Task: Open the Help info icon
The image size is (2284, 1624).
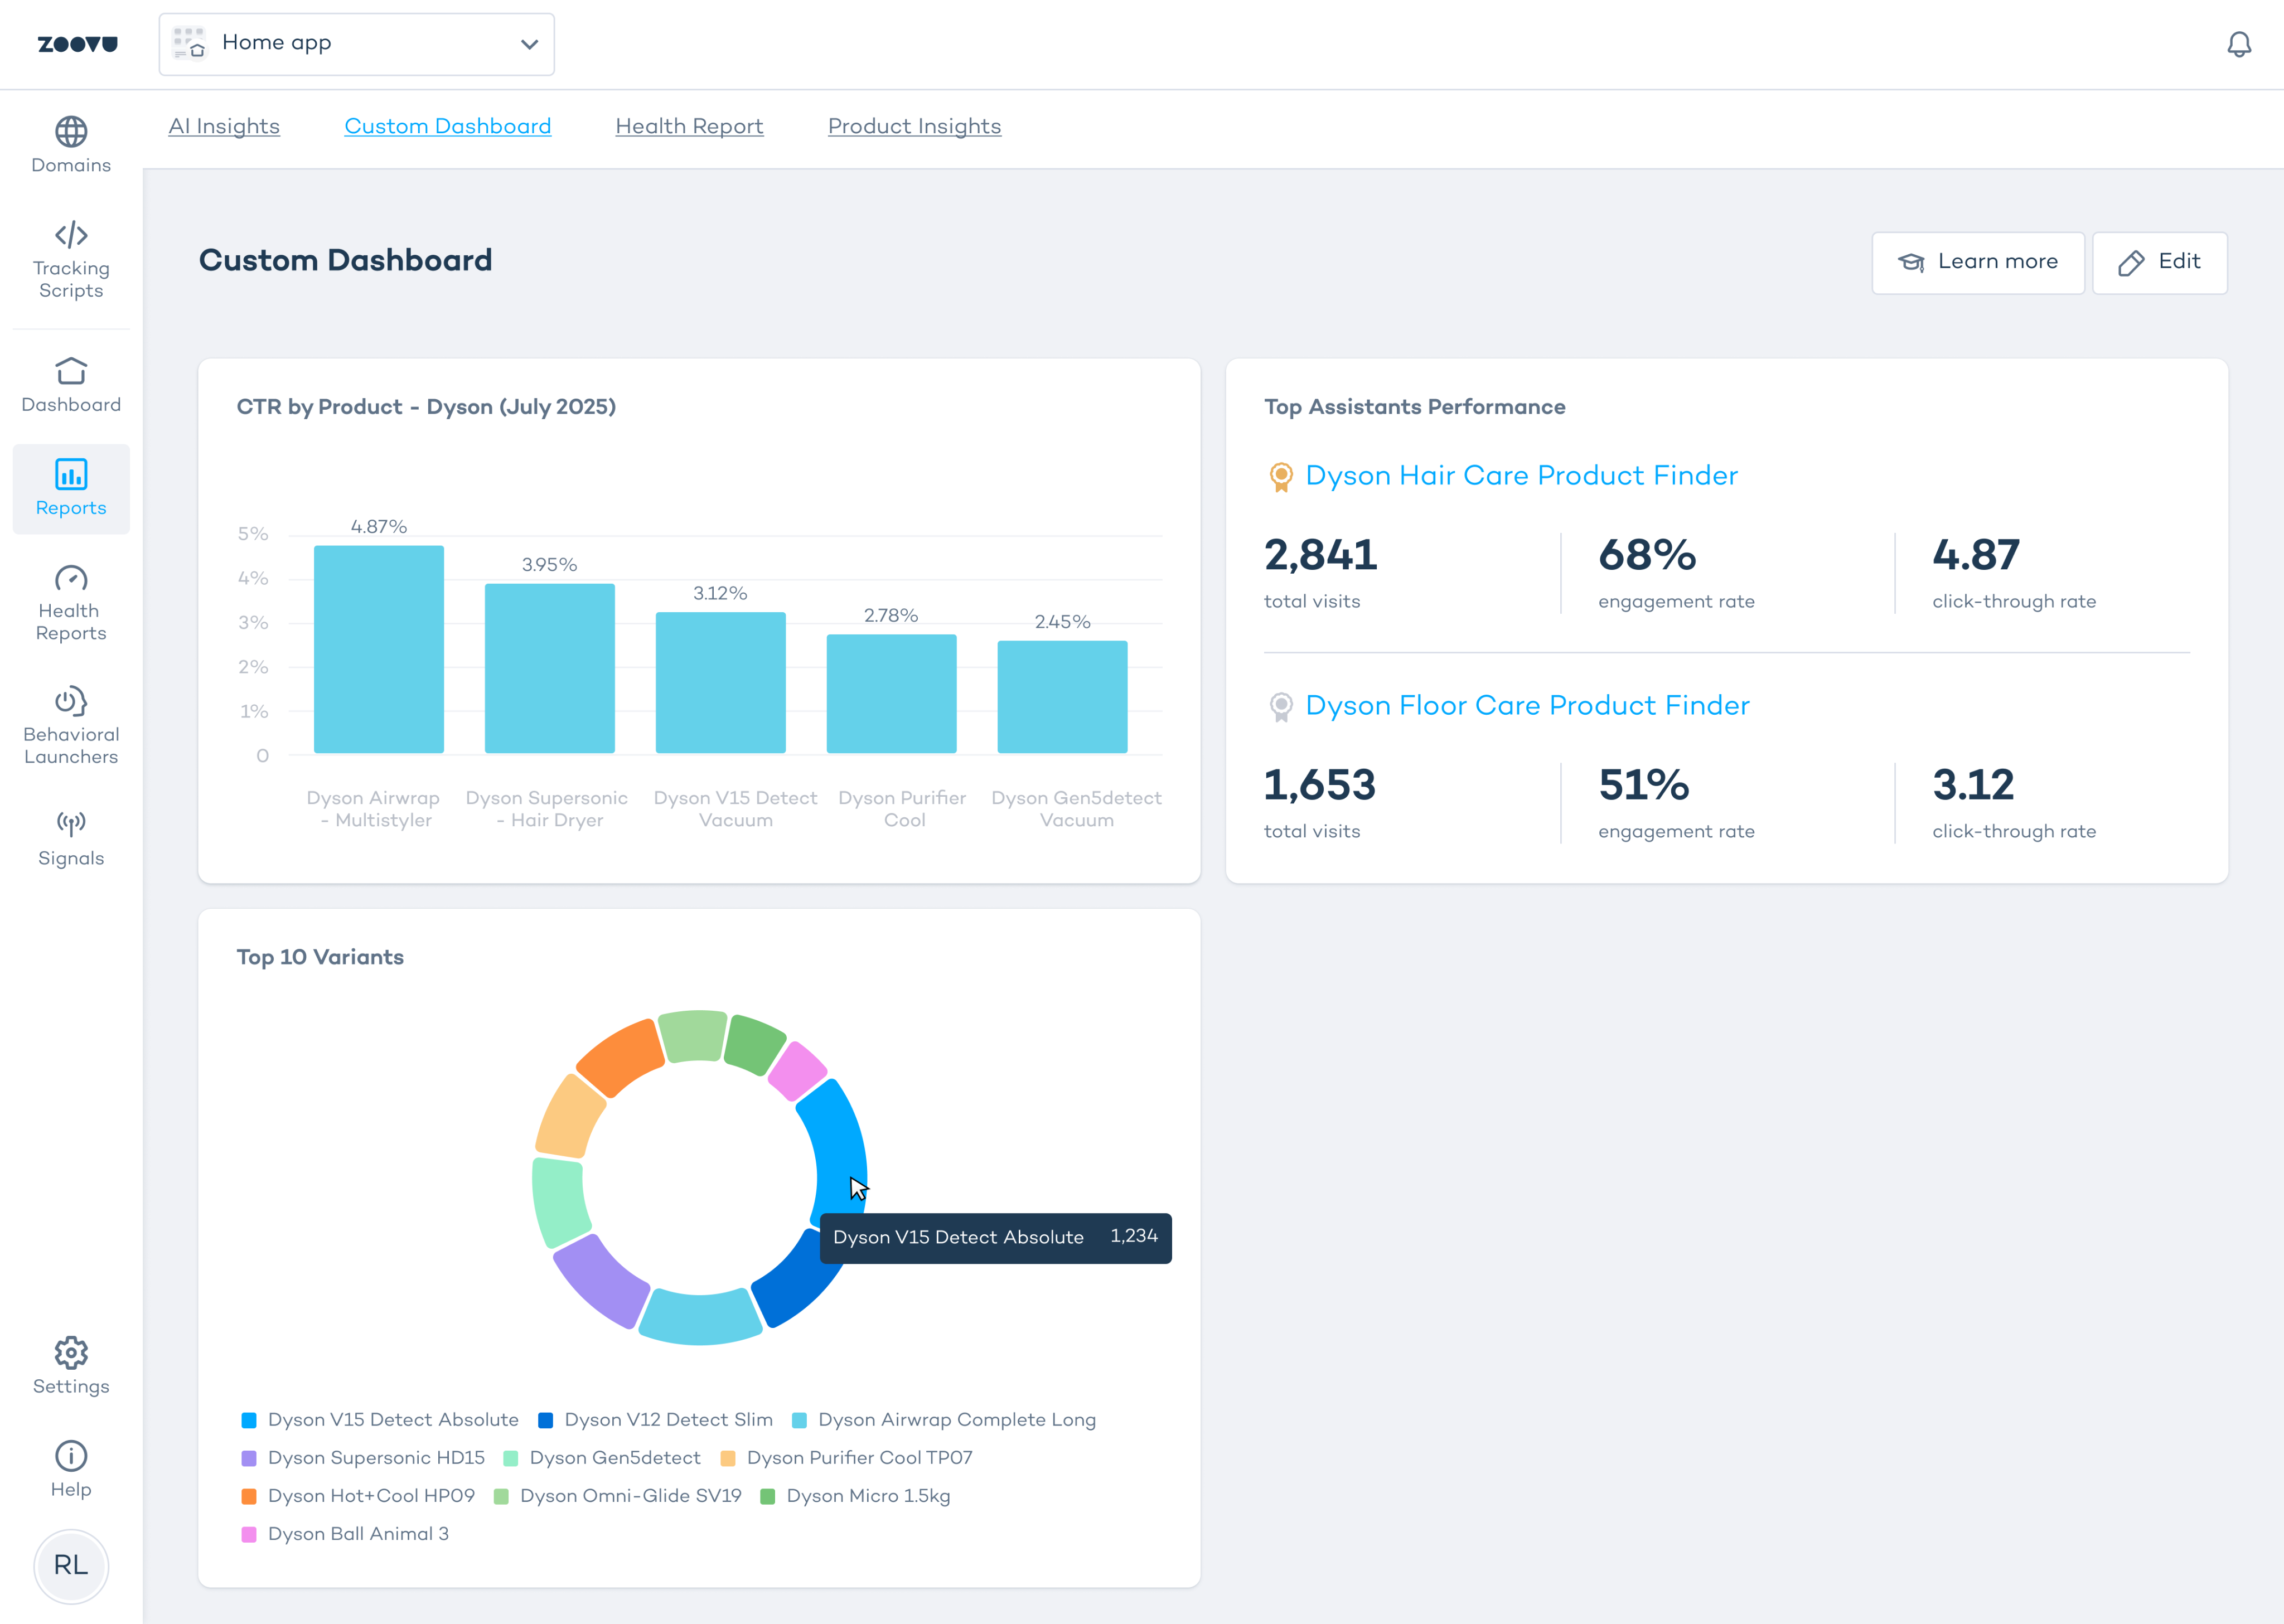Action: pos(71,1456)
